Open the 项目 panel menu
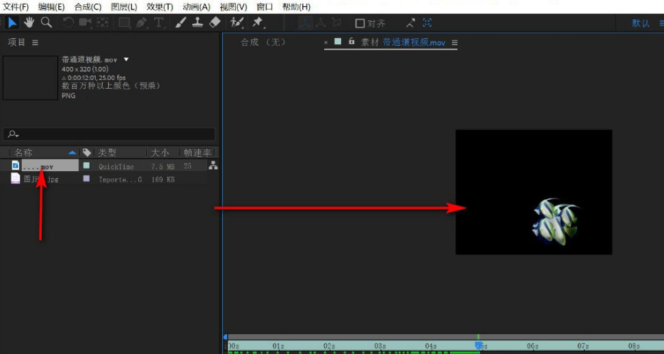Viewport: 664px width, 354px height. [x=35, y=42]
